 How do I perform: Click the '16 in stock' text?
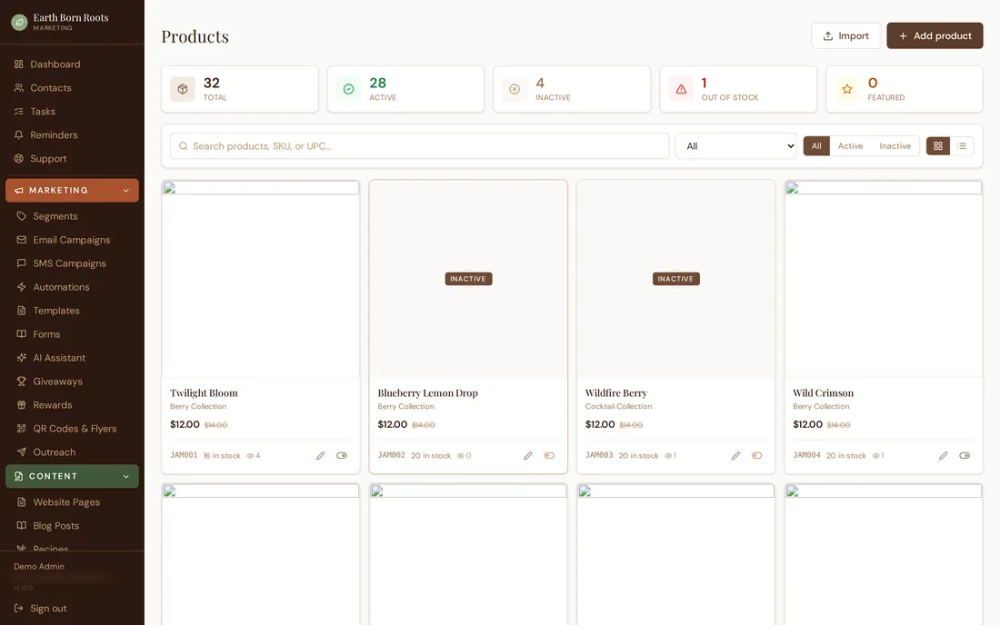(x=222, y=456)
